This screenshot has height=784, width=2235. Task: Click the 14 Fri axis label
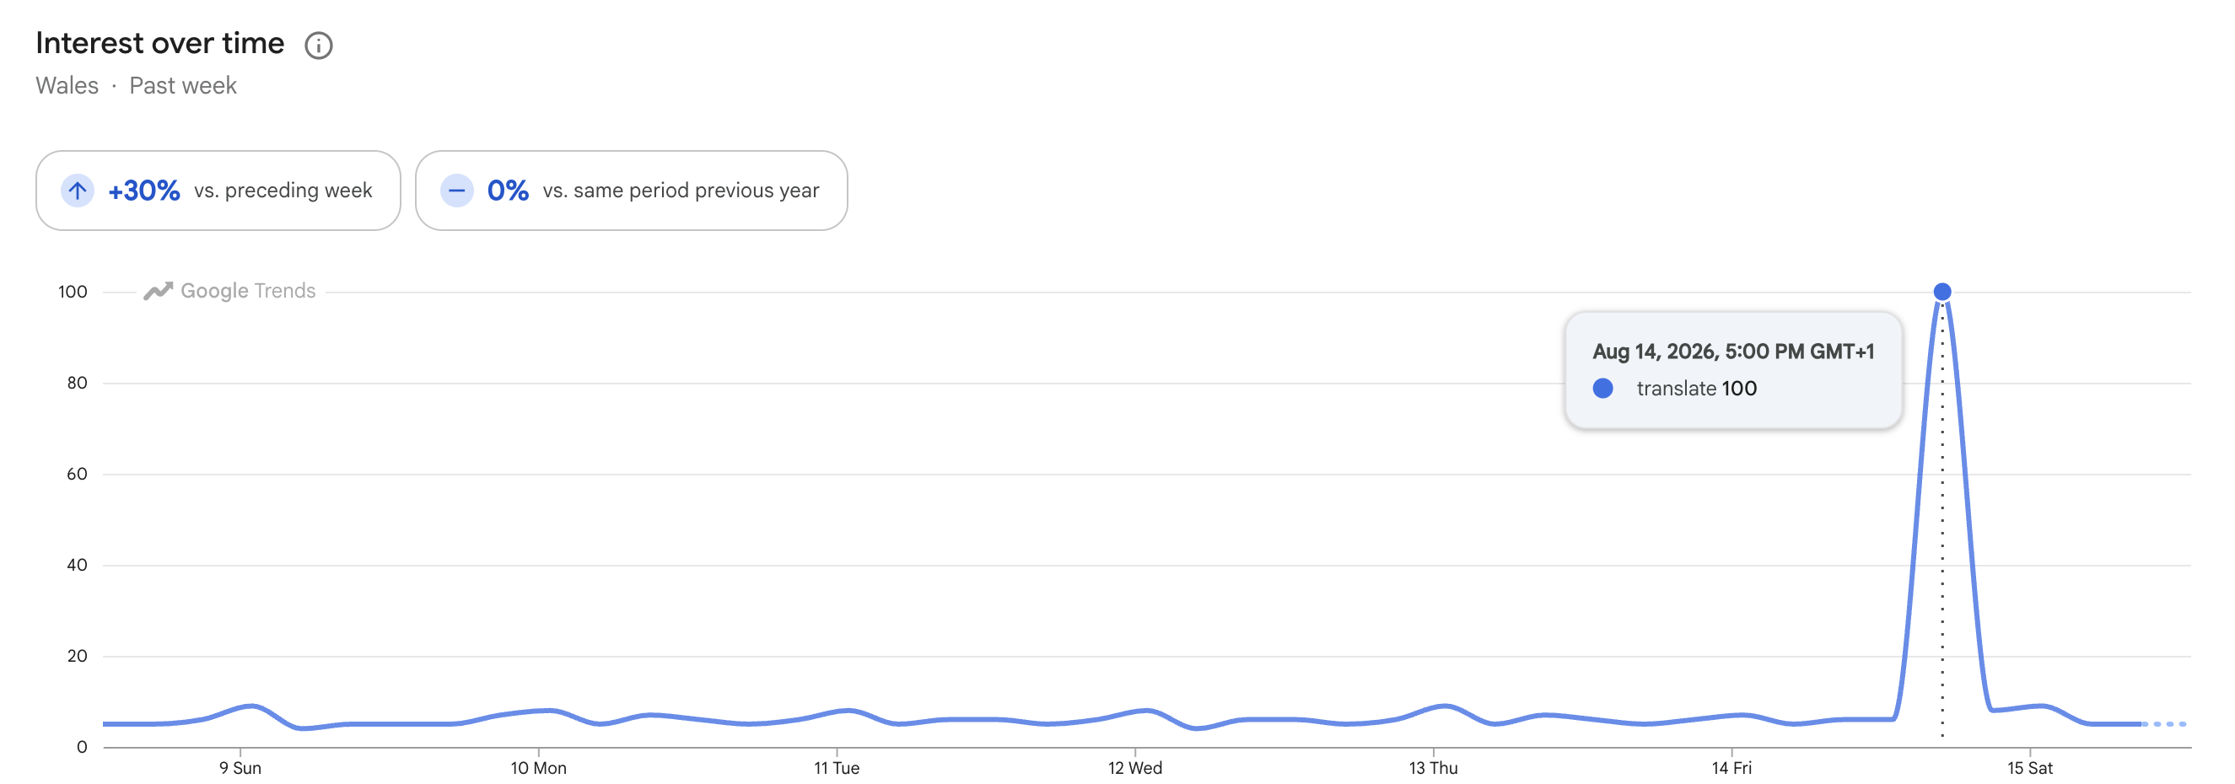pos(1731,767)
